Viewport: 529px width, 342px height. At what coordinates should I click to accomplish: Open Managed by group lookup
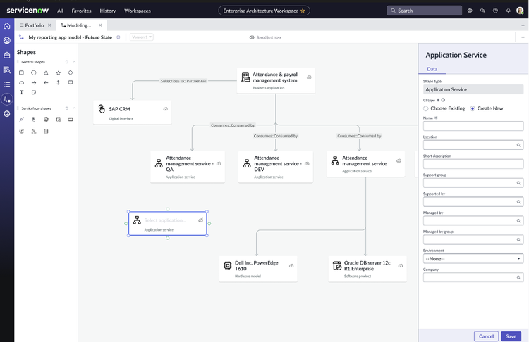[518, 240]
